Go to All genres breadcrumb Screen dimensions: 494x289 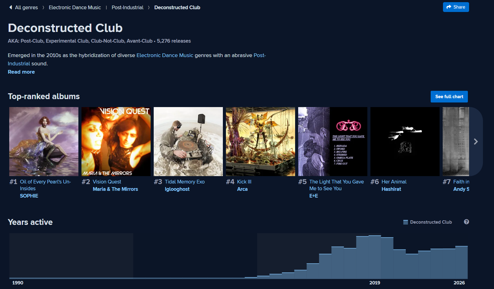(x=26, y=7)
